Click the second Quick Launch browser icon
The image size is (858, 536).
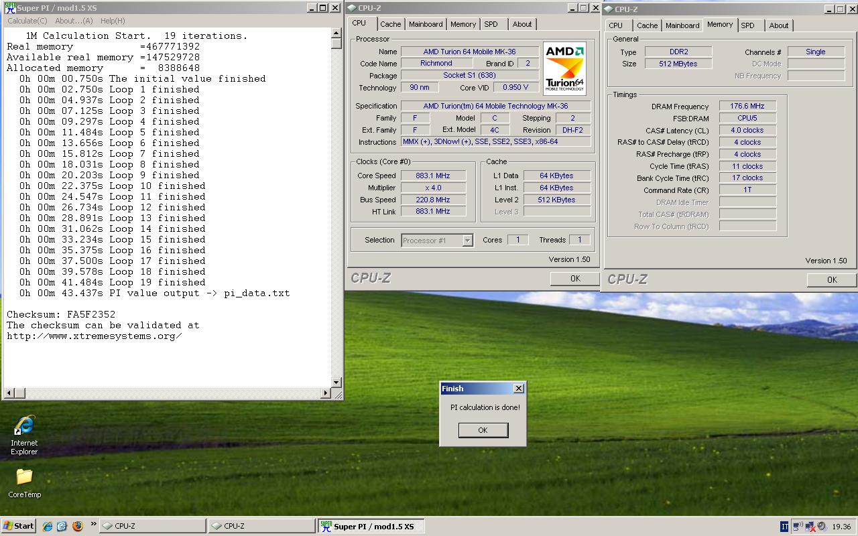(x=62, y=526)
